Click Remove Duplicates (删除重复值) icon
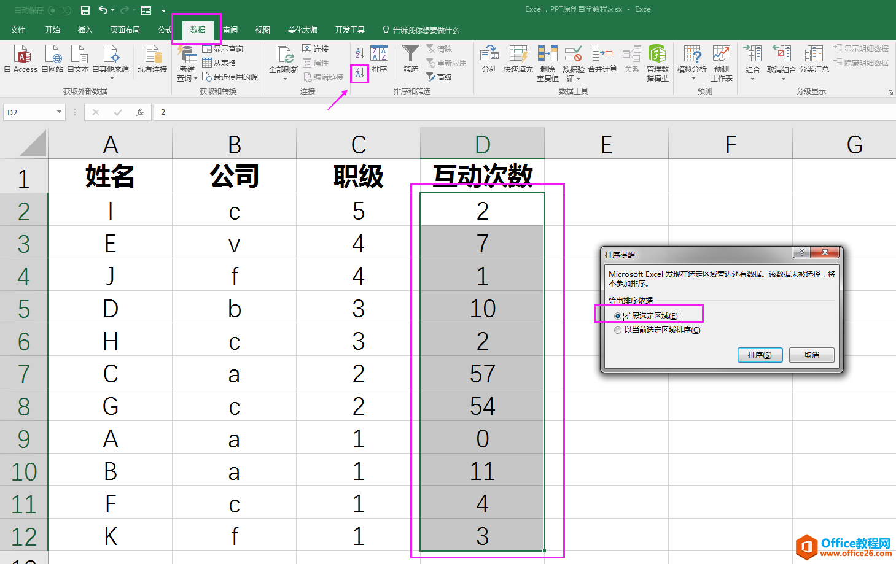The width and height of the screenshot is (896, 564). pos(548,63)
